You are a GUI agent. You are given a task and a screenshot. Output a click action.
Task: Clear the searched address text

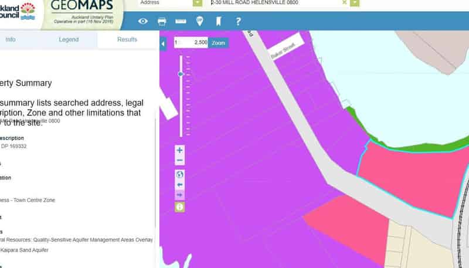point(344,2)
